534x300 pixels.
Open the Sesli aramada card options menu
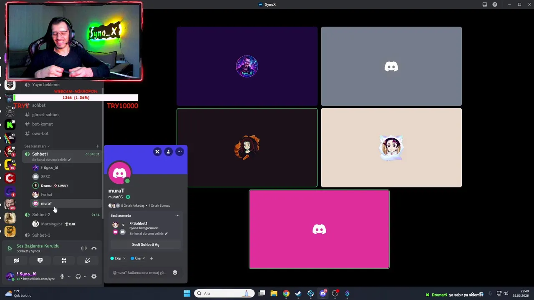(177, 215)
